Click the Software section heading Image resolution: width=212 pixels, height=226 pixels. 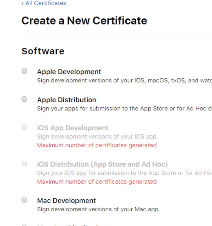(x=43, y=51)
